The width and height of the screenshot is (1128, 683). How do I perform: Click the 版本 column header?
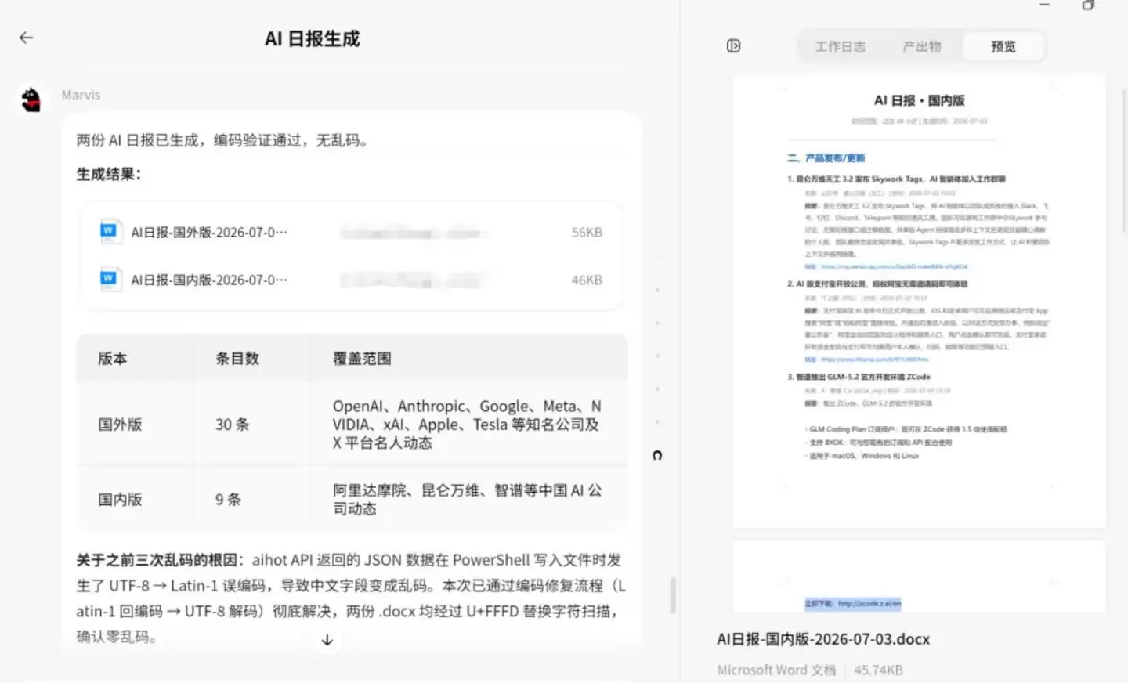click(x=113, y=359)
